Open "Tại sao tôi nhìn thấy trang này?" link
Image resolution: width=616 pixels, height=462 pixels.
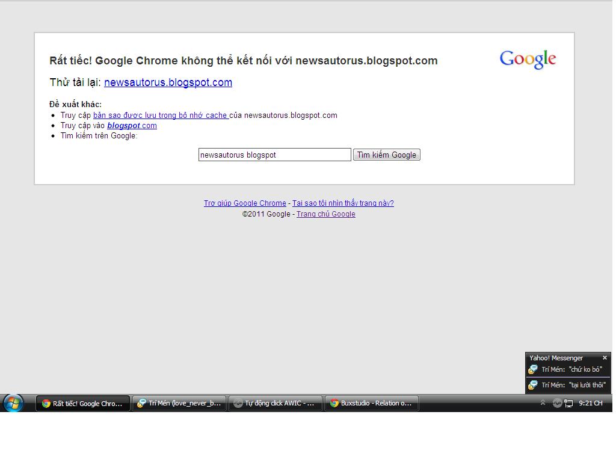click(x=343, y=203)
